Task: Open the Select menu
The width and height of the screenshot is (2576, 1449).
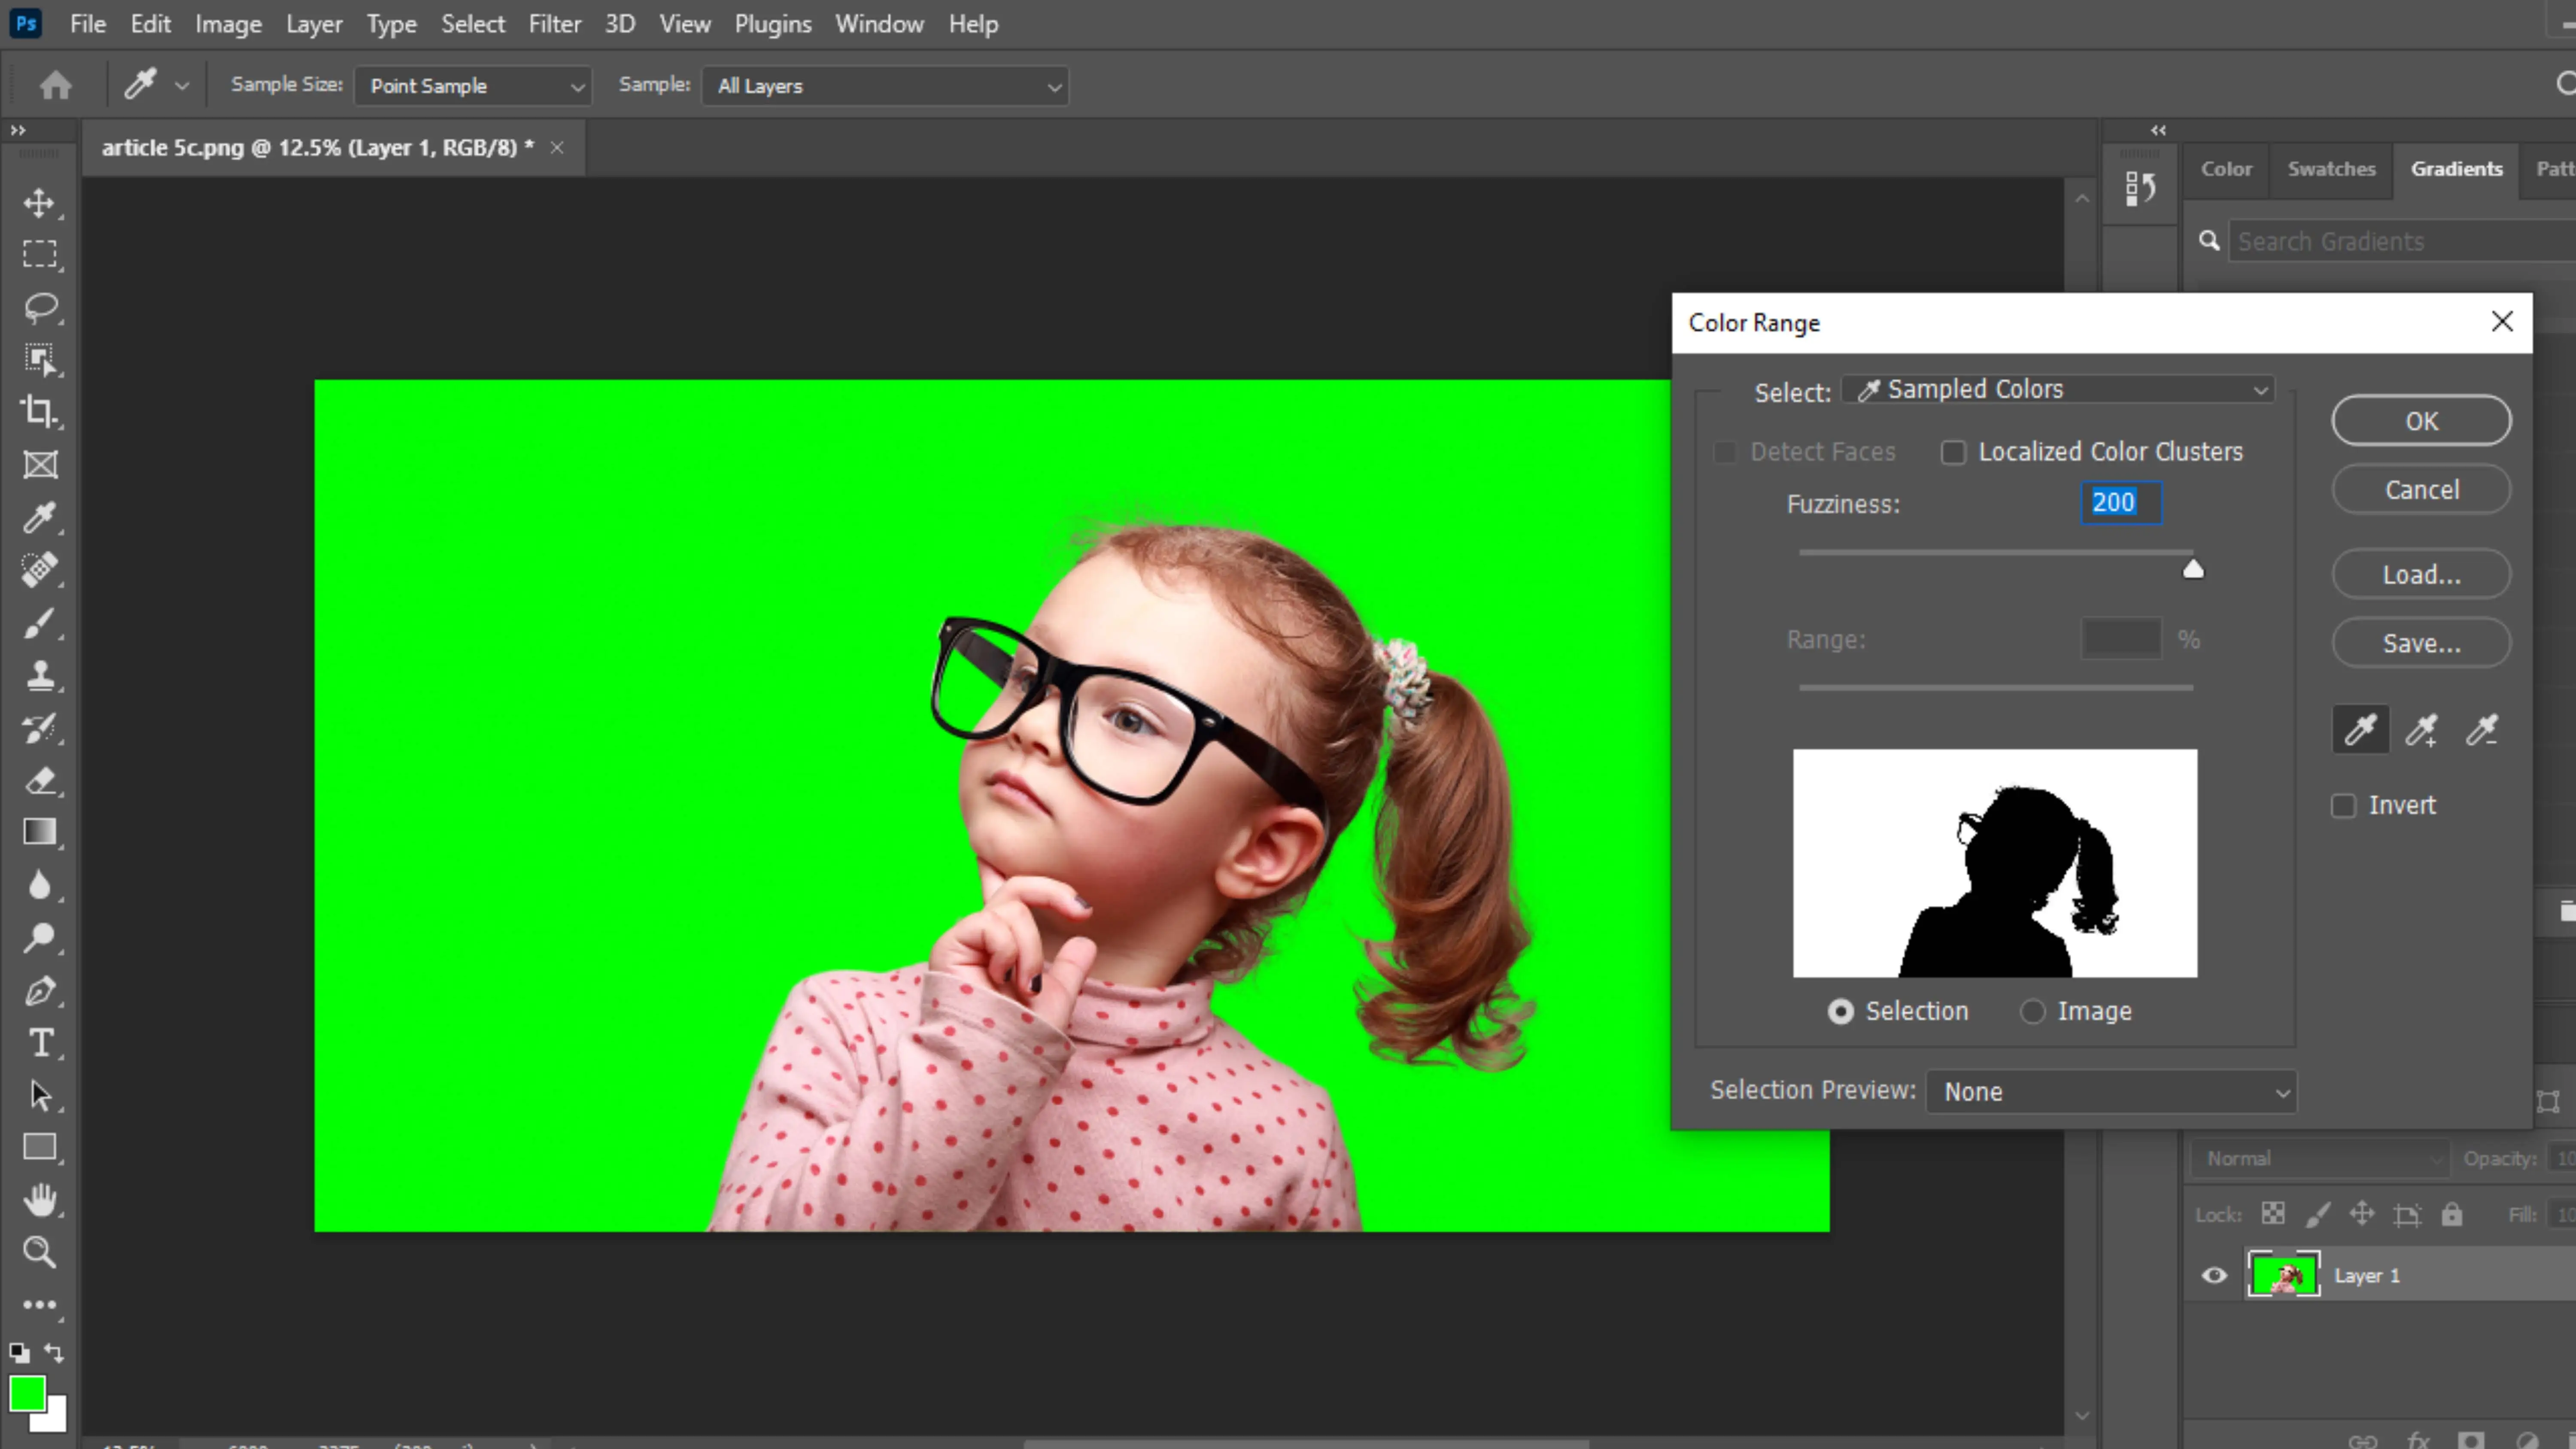Action: pos(473,24)
